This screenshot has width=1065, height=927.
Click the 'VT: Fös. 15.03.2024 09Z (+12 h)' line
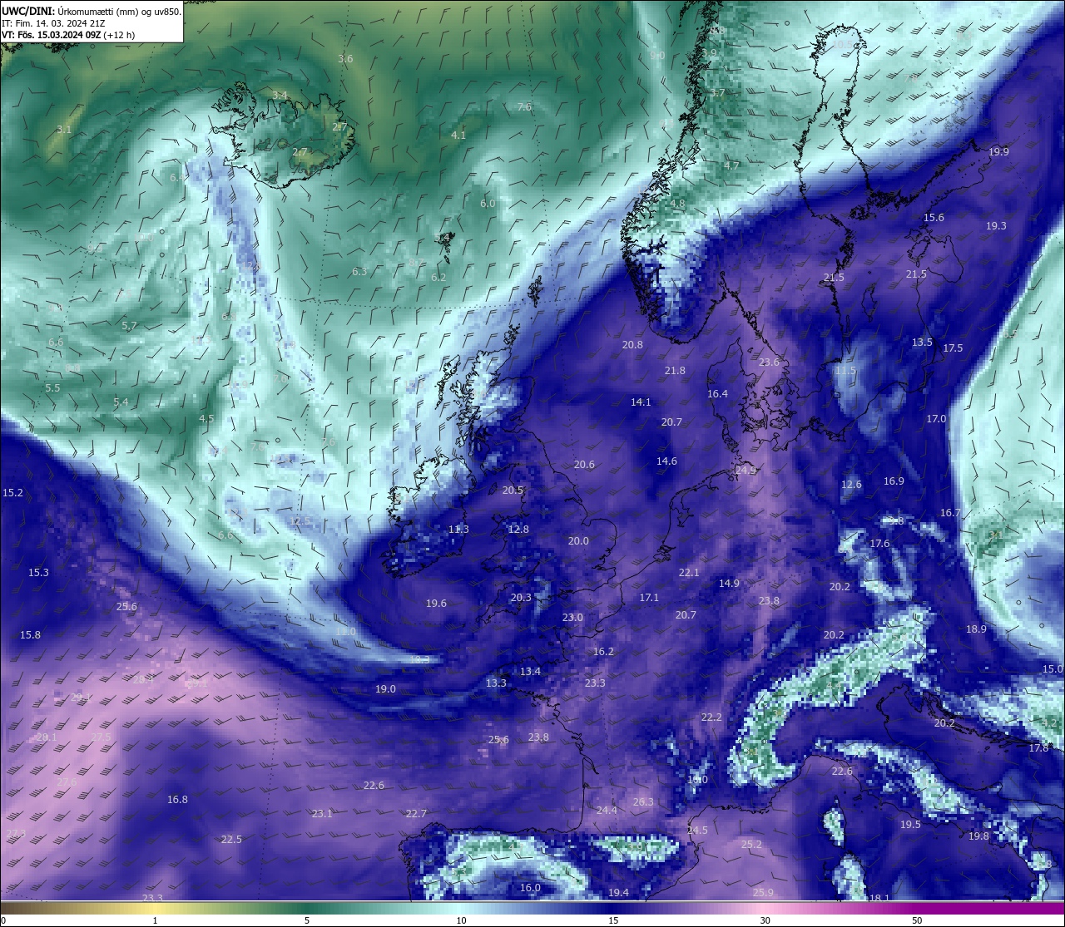pos(68,35)
